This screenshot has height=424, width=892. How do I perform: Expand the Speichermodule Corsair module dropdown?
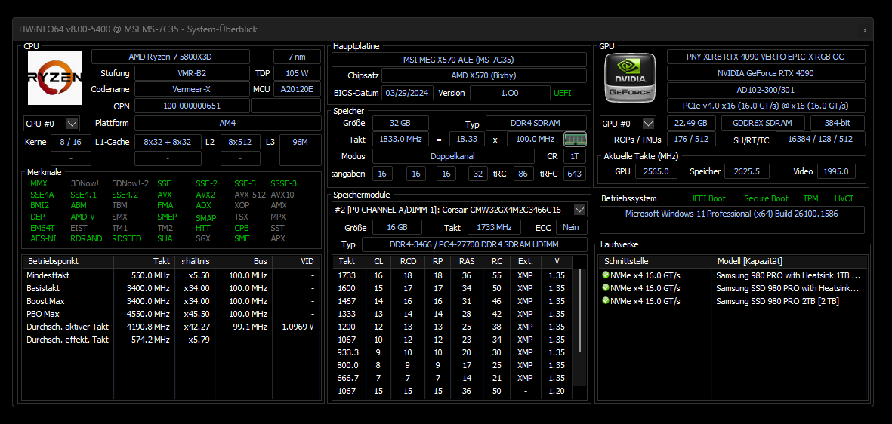pos(579,210)
